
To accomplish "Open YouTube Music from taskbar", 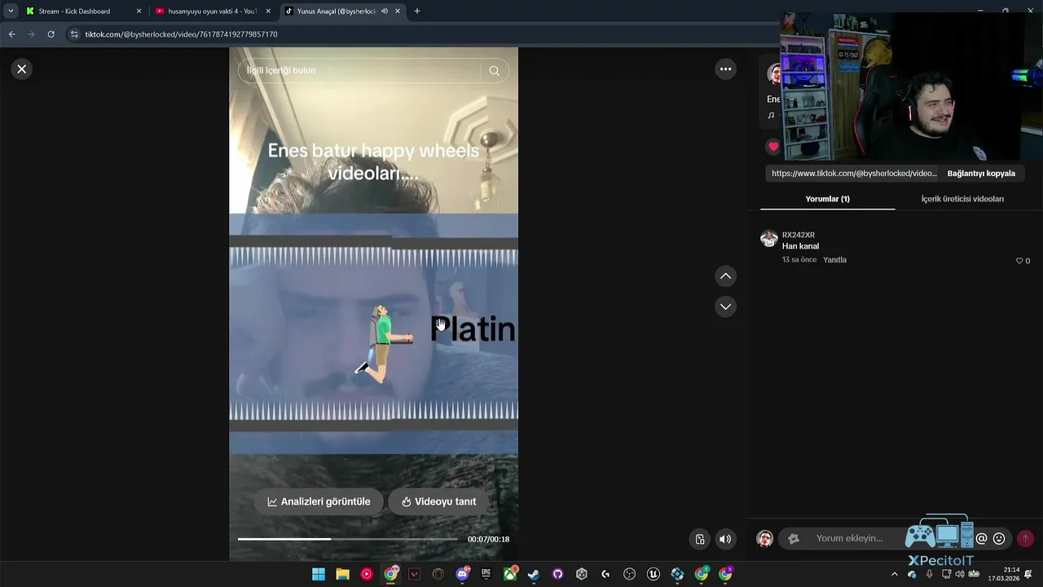I will click(367, 574).
